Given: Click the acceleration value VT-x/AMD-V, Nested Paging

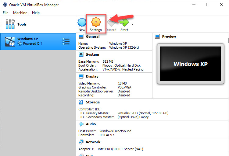Looking at the screenshot, I should point(123,69).
